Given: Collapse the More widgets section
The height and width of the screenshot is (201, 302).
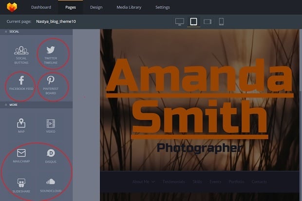Looking at the screenshot, I should (6, 104).
